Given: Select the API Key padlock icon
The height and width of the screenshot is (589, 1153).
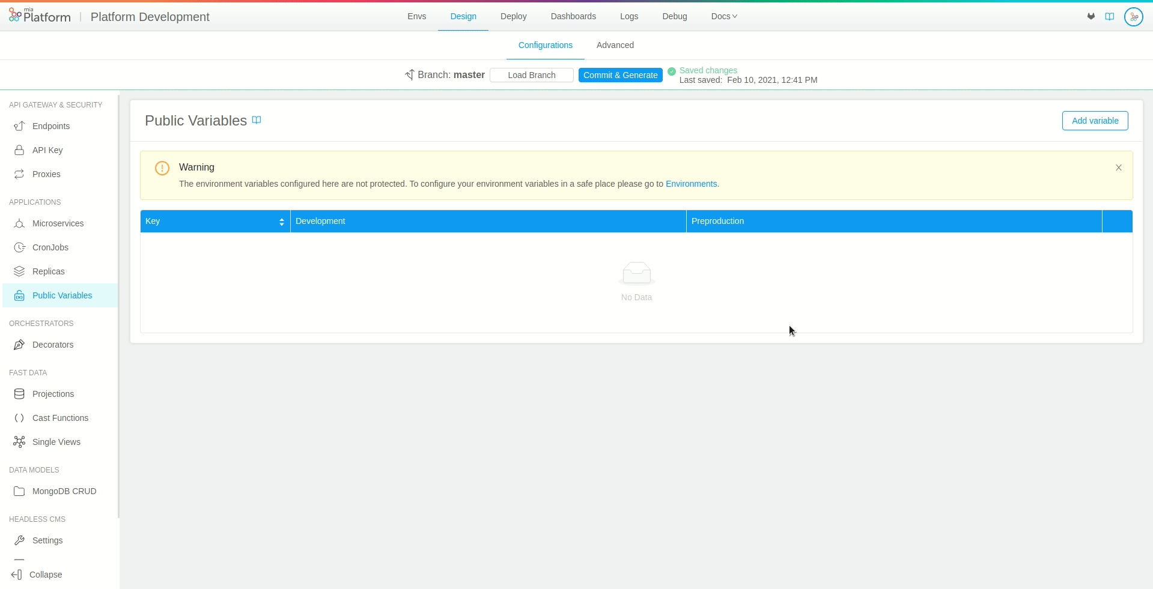Looking at the screenshot, I should tap(19, 150).
